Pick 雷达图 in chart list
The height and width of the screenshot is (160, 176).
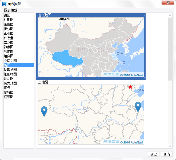[19, 42]
